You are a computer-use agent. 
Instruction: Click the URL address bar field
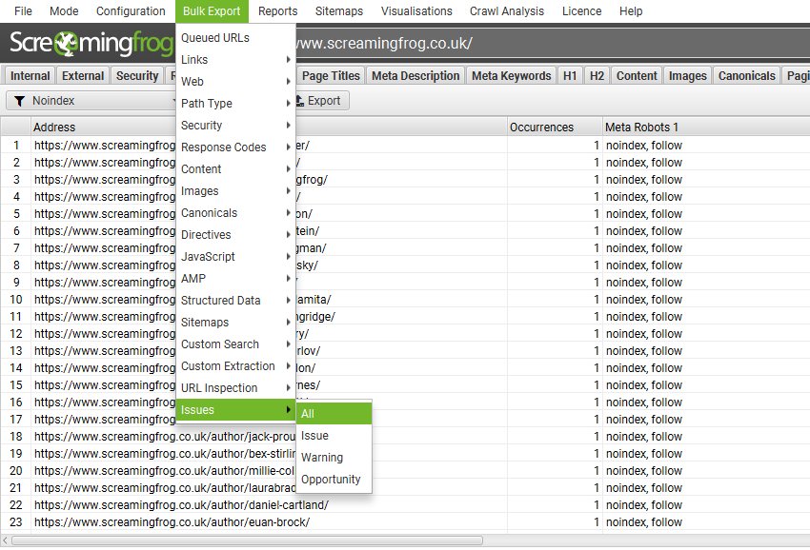551,44
